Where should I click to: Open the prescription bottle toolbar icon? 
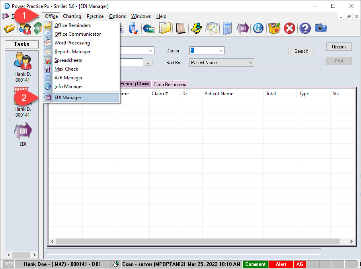pos(133,29)
